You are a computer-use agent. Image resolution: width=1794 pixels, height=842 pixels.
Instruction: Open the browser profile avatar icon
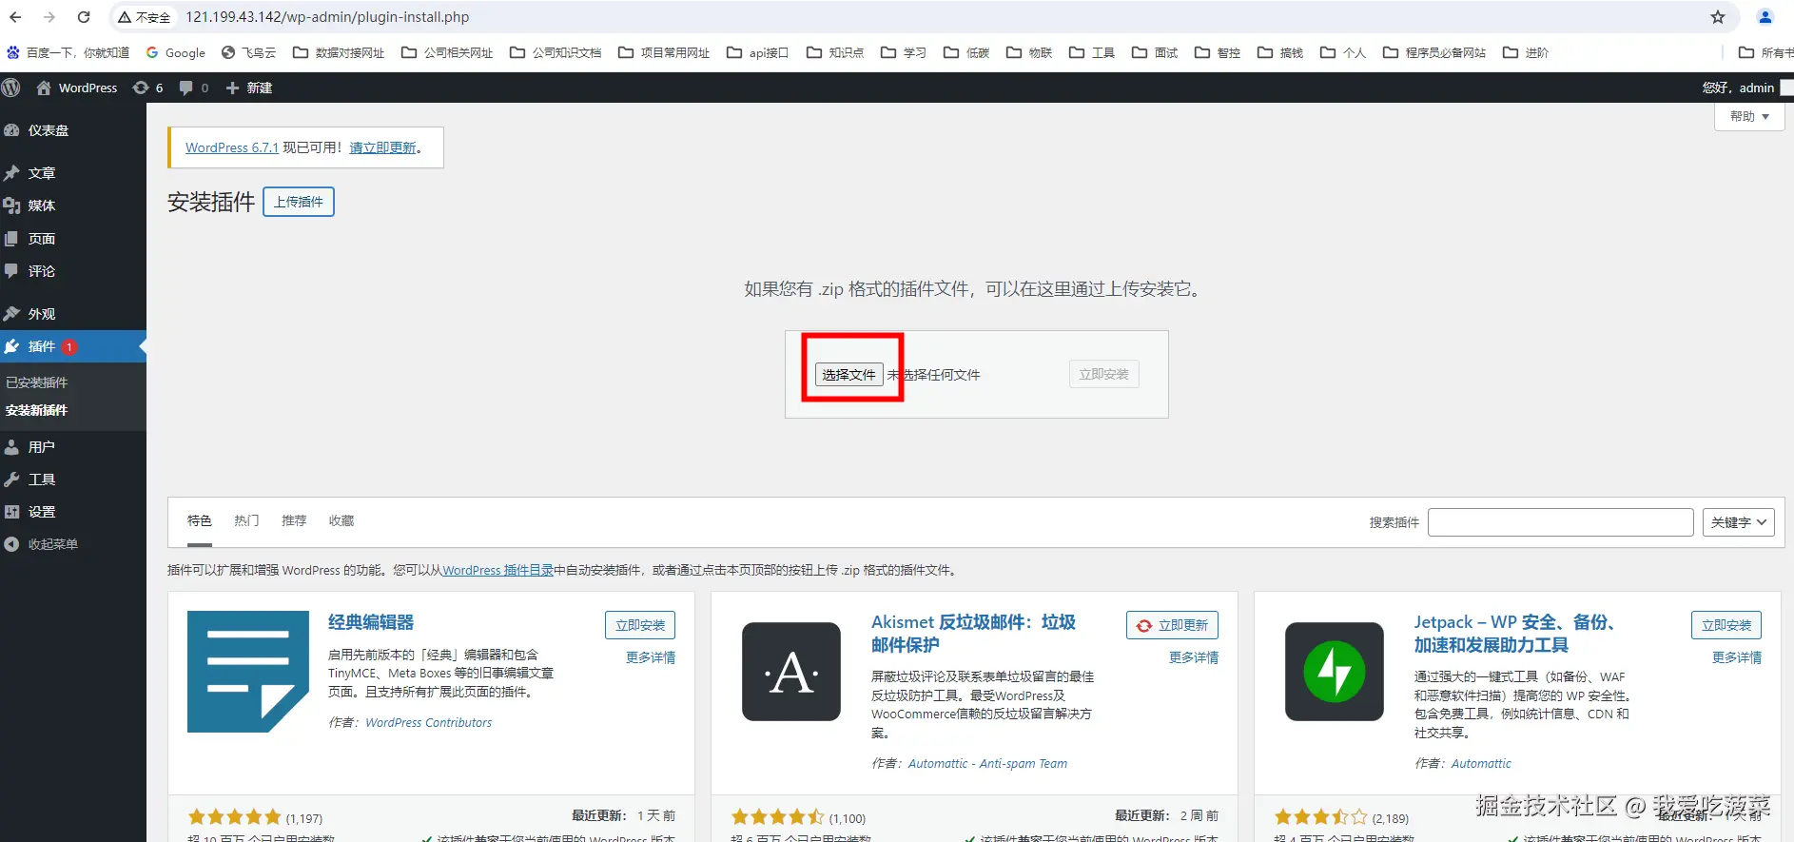(x=1765, y=17)
